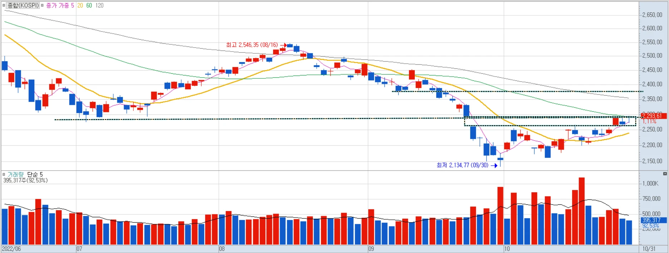Select the yellow 20-day moving average legend
Screen dimensions: 669x253
click(x=80, y=5)
